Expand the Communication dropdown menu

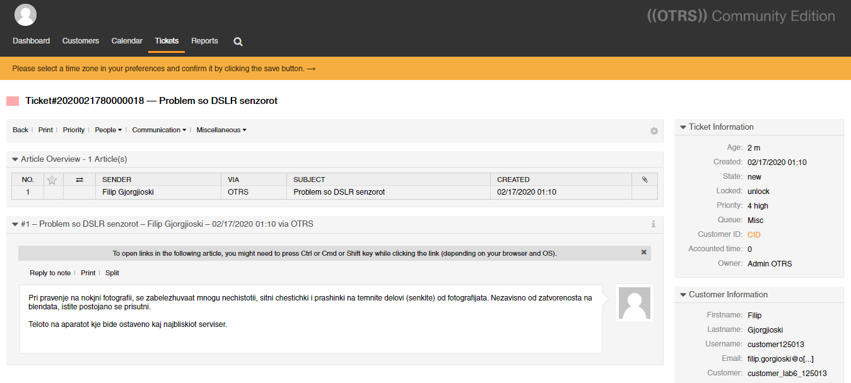[x=158, y=130]
